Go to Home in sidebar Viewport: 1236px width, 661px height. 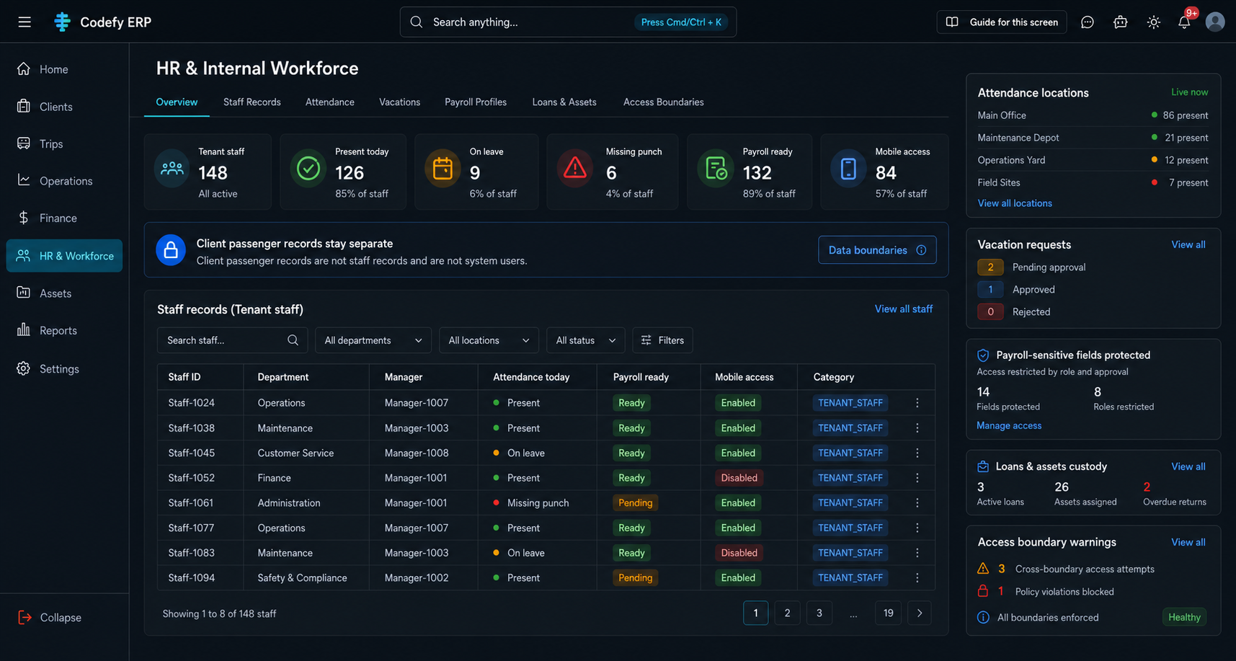coord(64,69)
